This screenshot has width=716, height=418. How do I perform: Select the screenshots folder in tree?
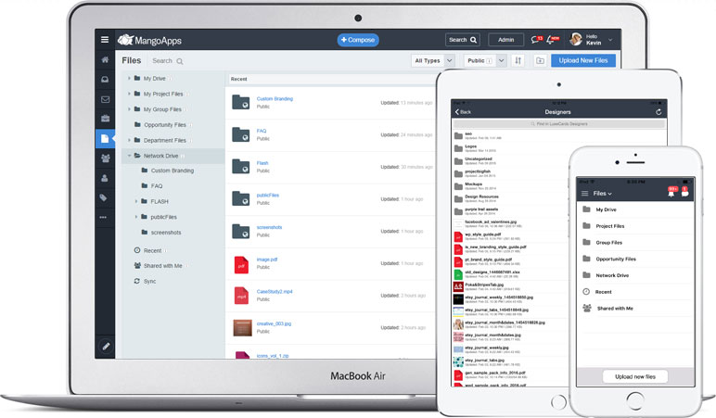coord(166,233)
